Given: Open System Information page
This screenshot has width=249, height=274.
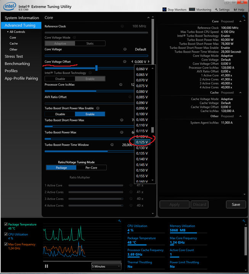Looking at the screenshot, I should pyautogui.click(x=22, y=18).
